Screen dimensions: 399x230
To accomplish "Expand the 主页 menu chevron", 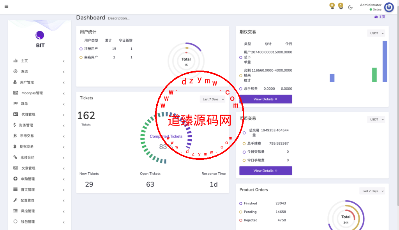I will tap(64, 61).
